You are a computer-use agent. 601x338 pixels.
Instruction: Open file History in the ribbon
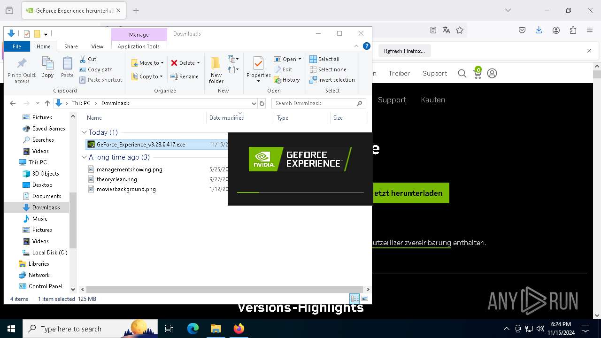coord(287,80)
